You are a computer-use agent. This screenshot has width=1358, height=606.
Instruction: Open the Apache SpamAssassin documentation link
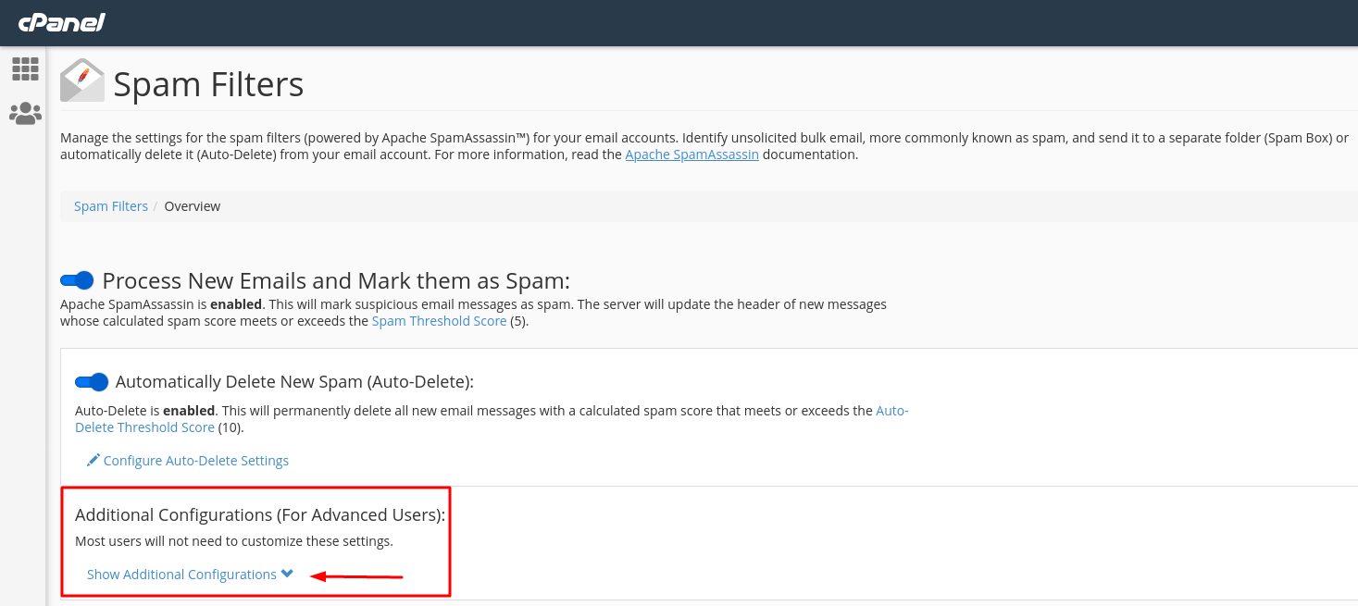(691, 155)
